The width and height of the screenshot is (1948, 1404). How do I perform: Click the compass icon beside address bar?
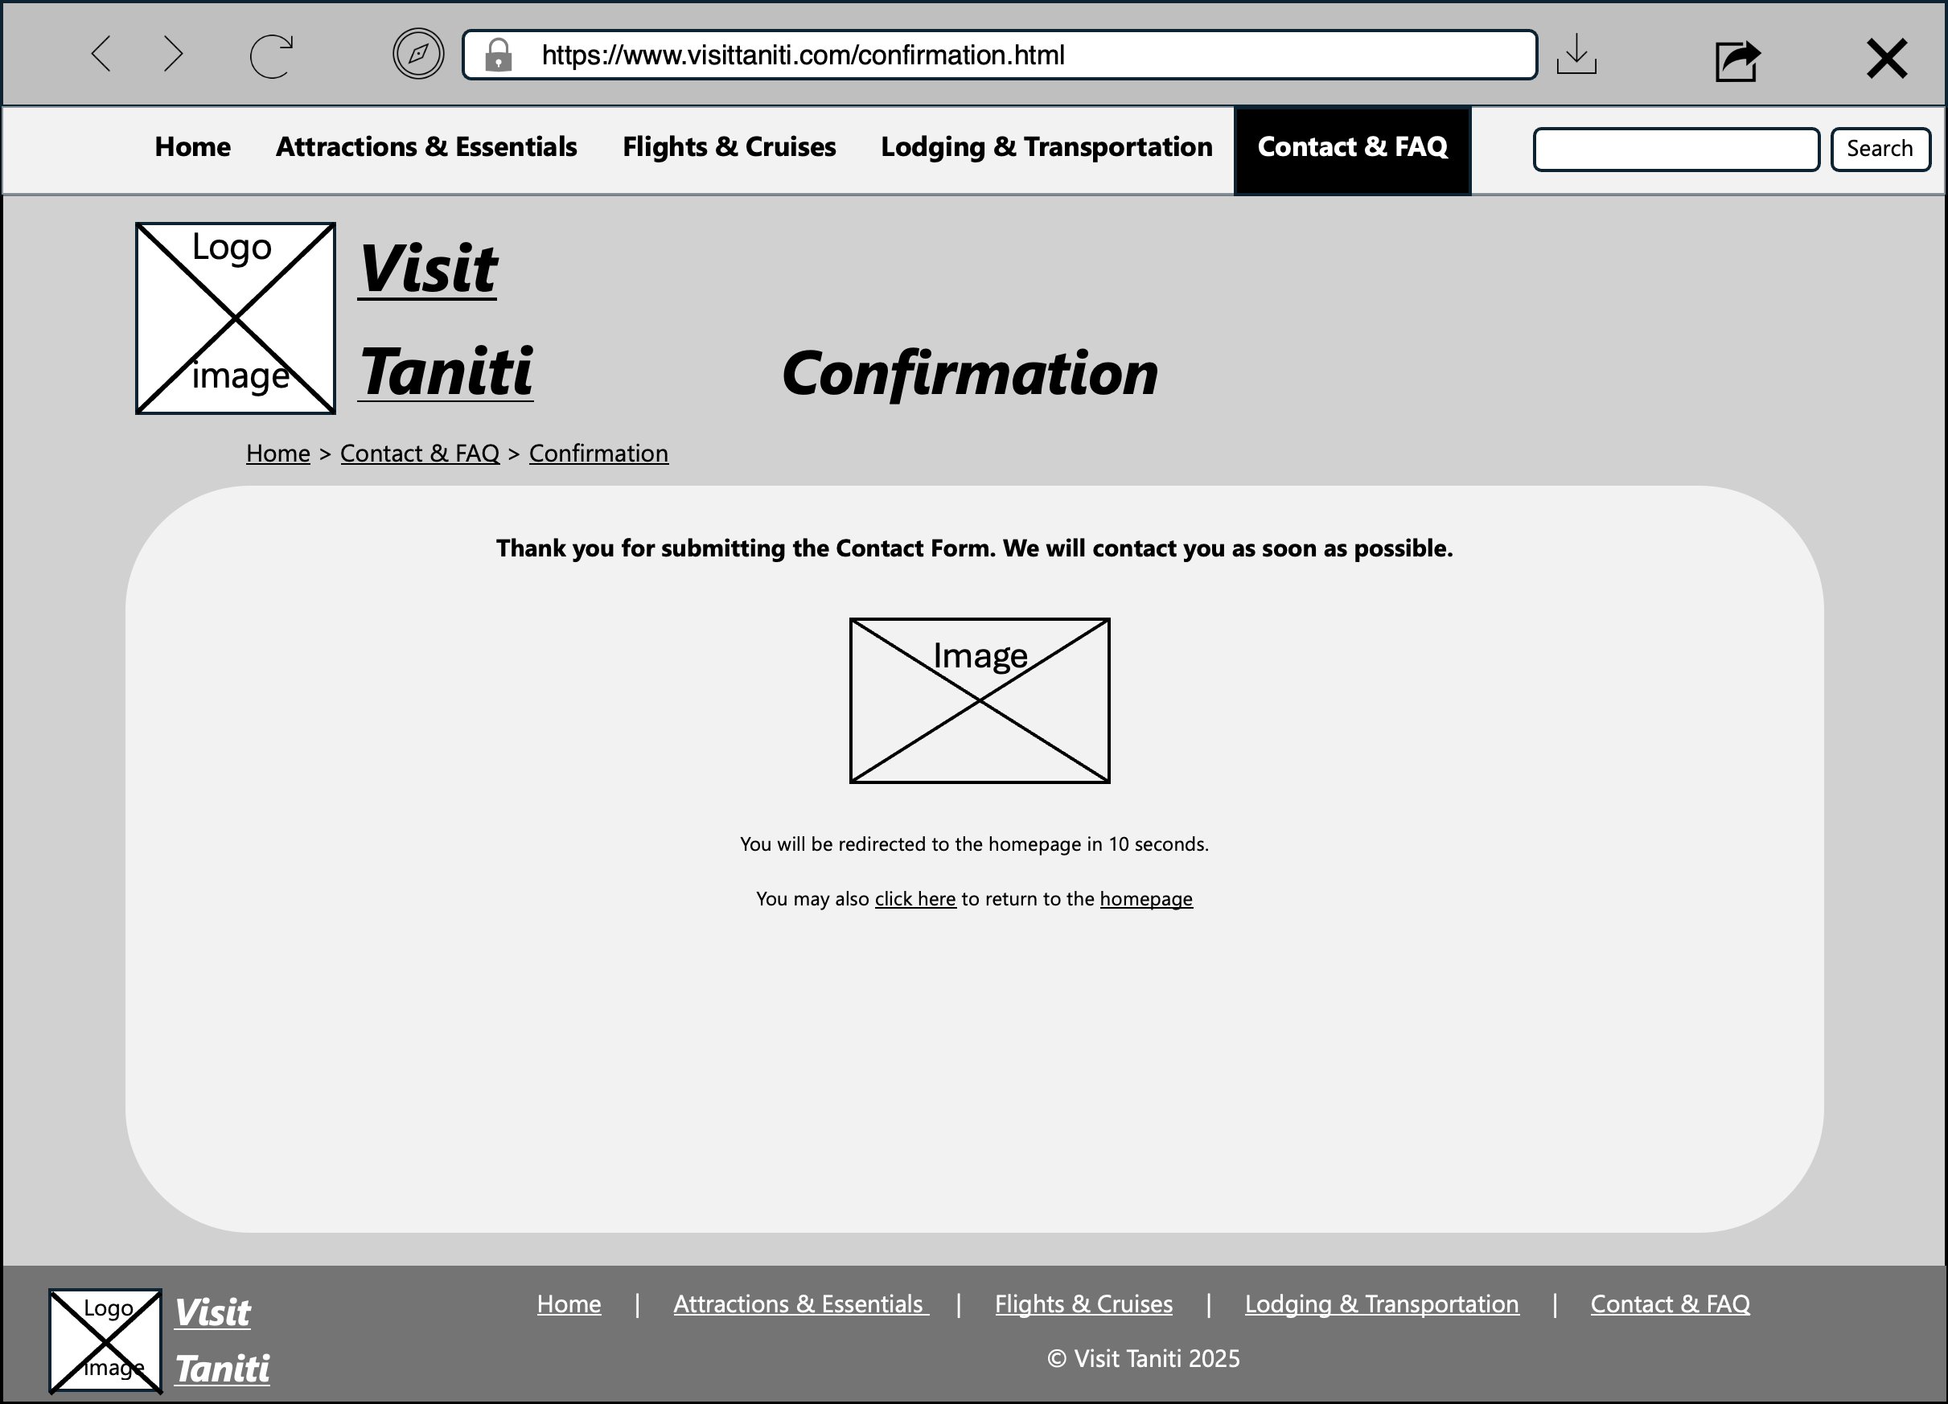coord(418,54)
